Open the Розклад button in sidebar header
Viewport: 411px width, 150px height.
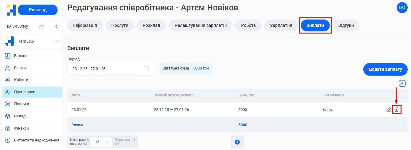click(x=38, y=10)
